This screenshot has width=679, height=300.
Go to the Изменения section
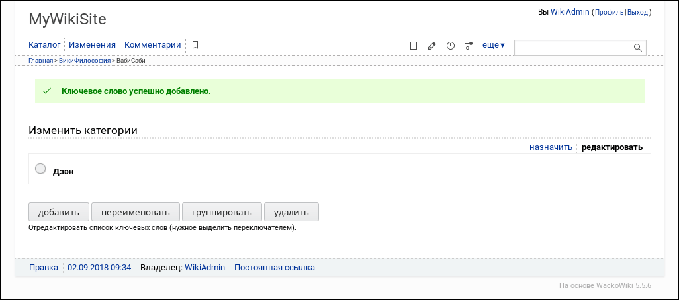(93, 45)
